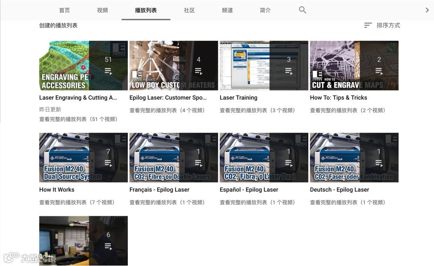Click playlist icon on How It Works thumbnail

[x=108, y=163]
